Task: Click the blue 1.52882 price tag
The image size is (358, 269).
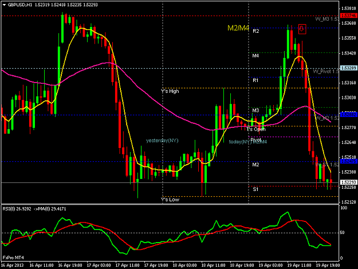Action: click(349, 115)
